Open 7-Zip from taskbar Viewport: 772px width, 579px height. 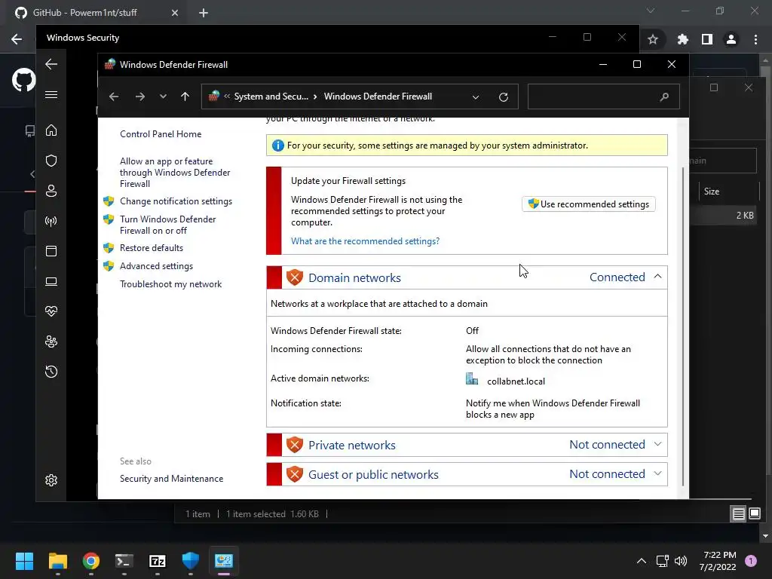157,561
